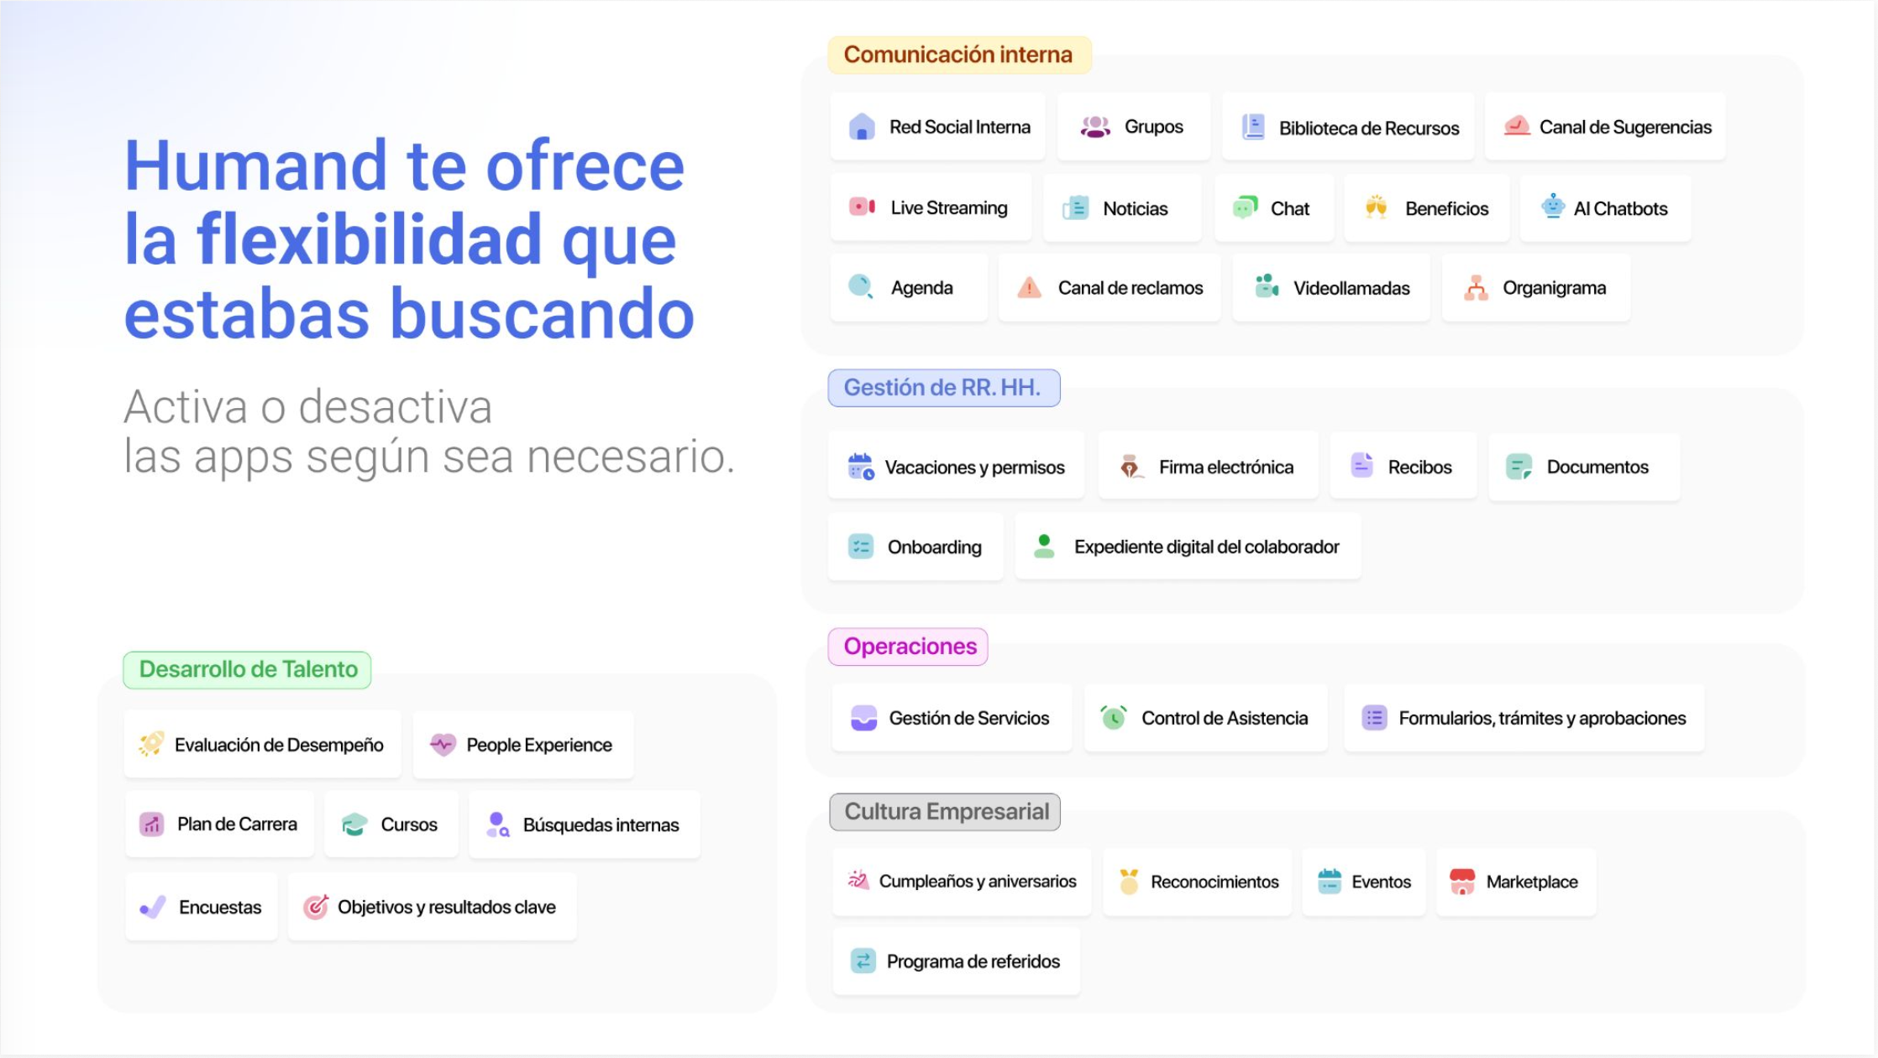This screenshot has height=1058, width=1878.
Task: Click the Red Social Interna house icon
Action: tap(862, 127)
